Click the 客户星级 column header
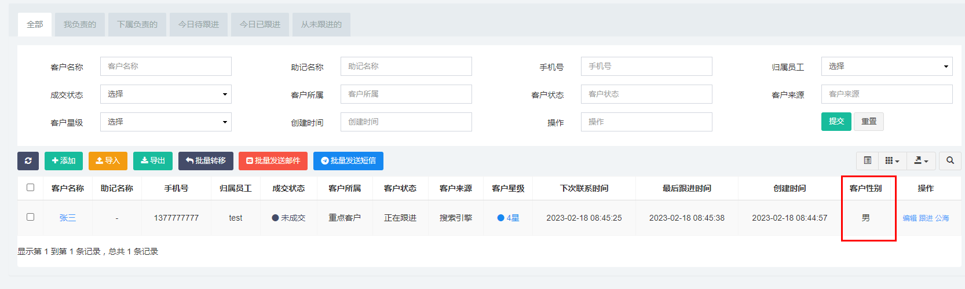Viewport: 965px width, 289px height. (x=508, y=188)
